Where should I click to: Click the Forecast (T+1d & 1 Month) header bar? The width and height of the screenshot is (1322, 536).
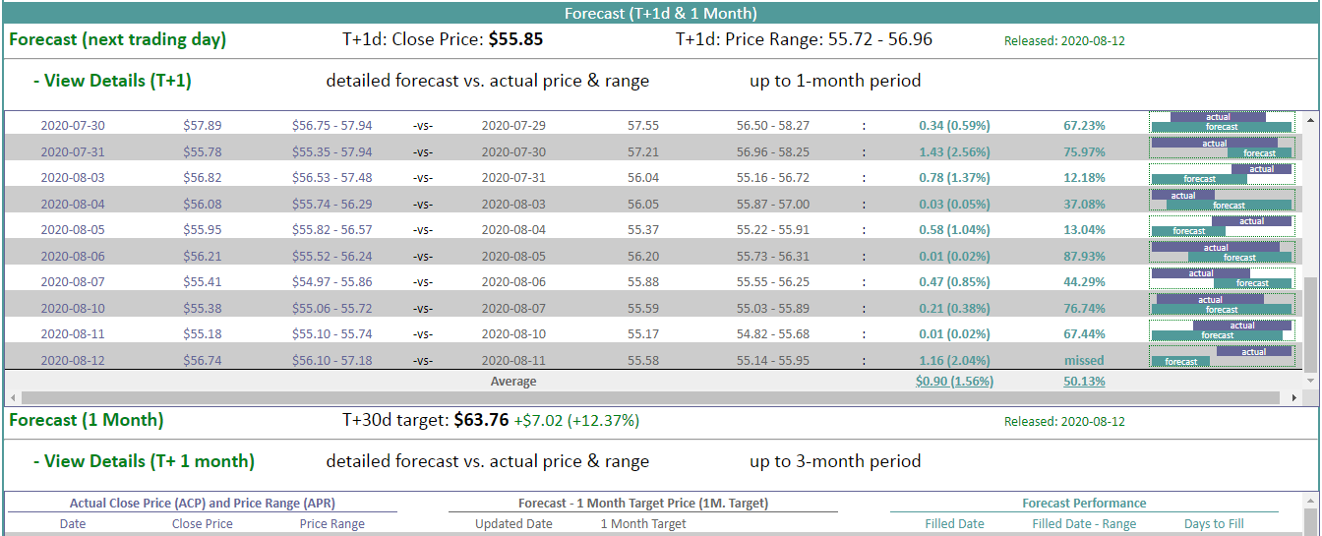pos(660,13)
